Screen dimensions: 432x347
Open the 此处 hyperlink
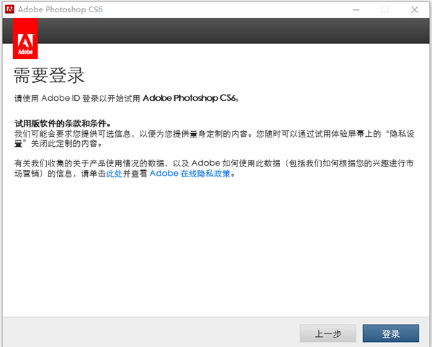[x=114, y=173]
